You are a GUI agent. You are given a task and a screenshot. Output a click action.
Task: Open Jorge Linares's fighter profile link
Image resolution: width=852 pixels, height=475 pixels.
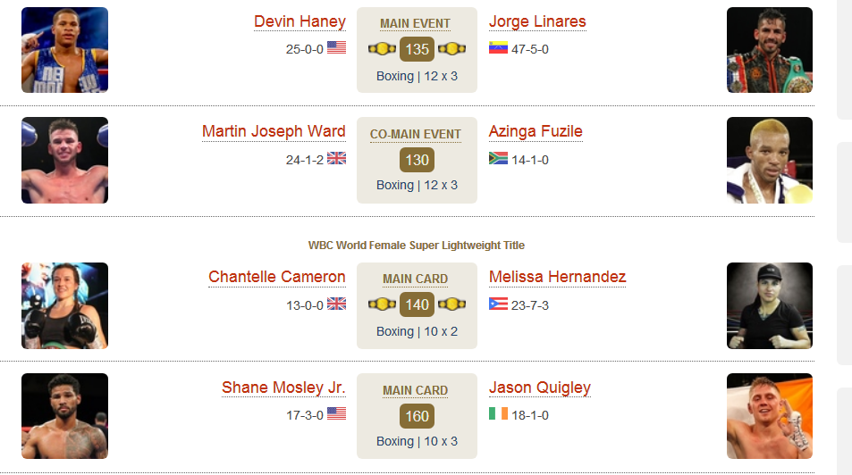pos(537,21)
